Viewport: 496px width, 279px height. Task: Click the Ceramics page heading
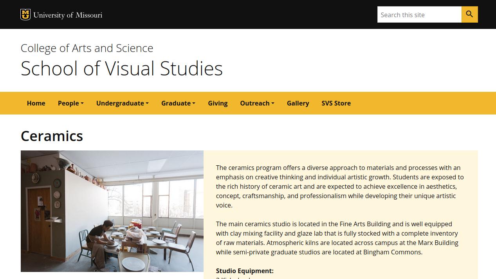coord(52,136)
